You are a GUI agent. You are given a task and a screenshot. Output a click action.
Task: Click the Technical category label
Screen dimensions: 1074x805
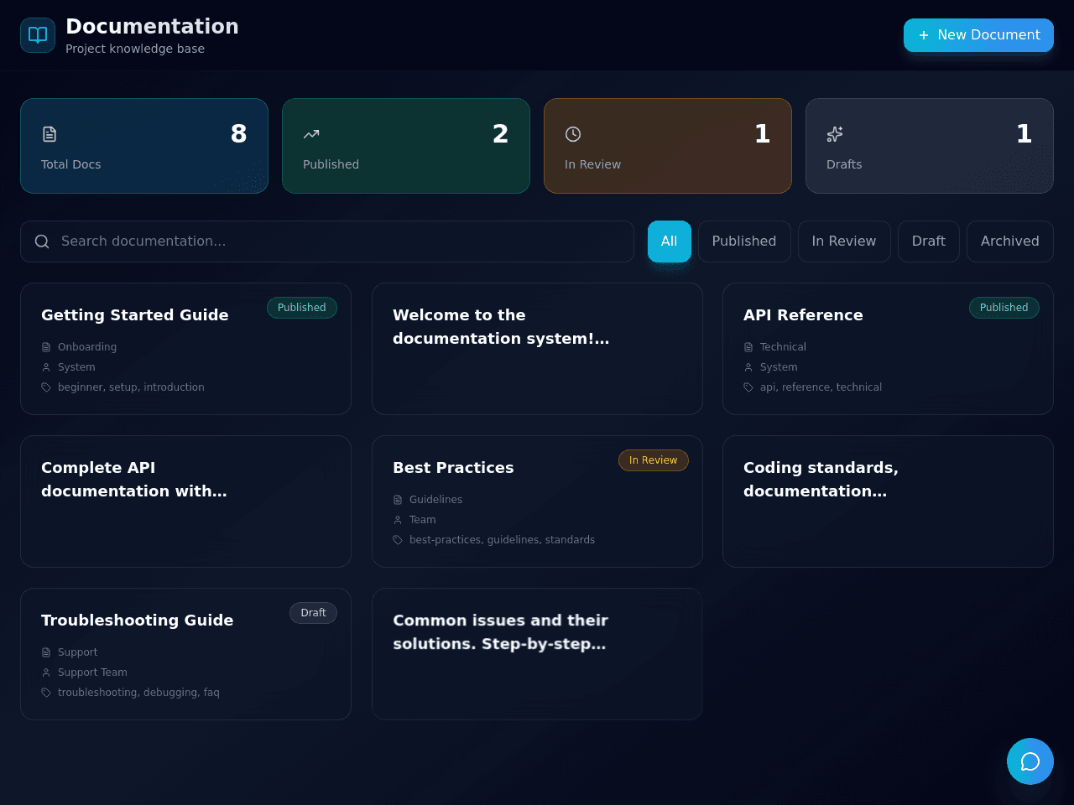tap(783, 347)
